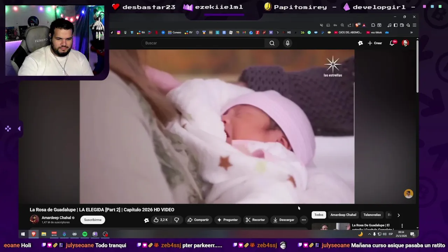Open the browser hamburger main menu
This screenshot has height=252, width=448.
pyautogui.click(x=414, y=25)
